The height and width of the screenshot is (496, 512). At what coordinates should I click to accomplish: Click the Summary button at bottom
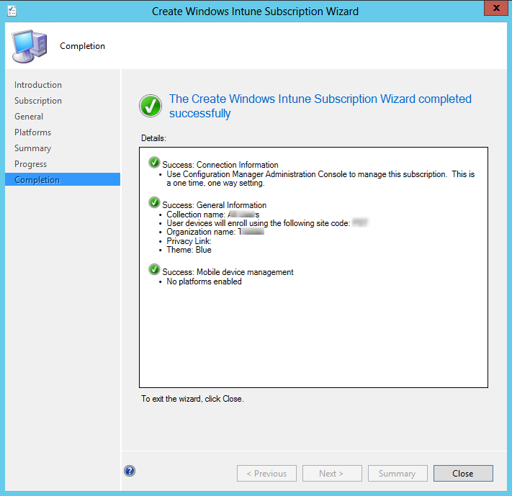398,473
